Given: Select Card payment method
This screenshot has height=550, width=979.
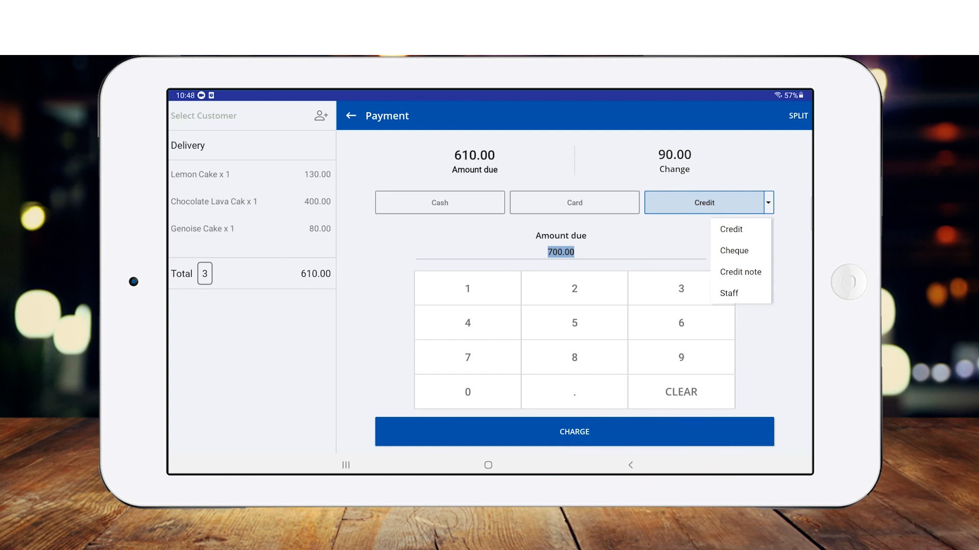Looking at the screenshot, I should click(x=574, y=203).
